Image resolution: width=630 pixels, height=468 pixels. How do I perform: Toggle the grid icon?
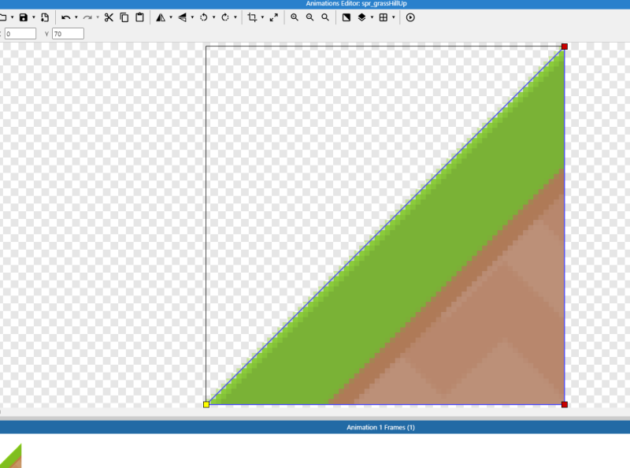384,17
